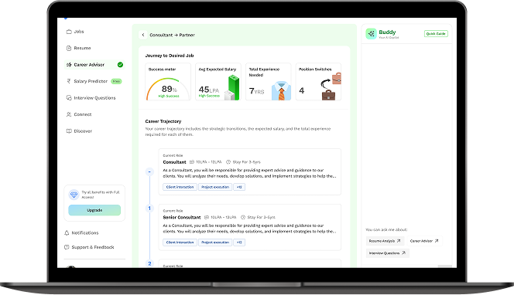Click the green checkmark on Career Advisor
This screenshot has height=295, width=514.
pyautogui.click(x=120, y=65)
